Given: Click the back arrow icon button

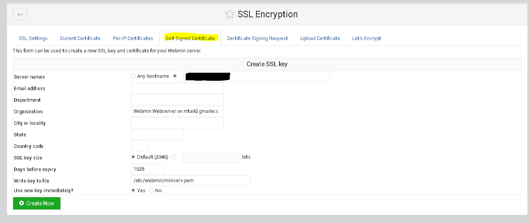Looking at the screenshot, I should pyautogui.click(x=20, y=15).
